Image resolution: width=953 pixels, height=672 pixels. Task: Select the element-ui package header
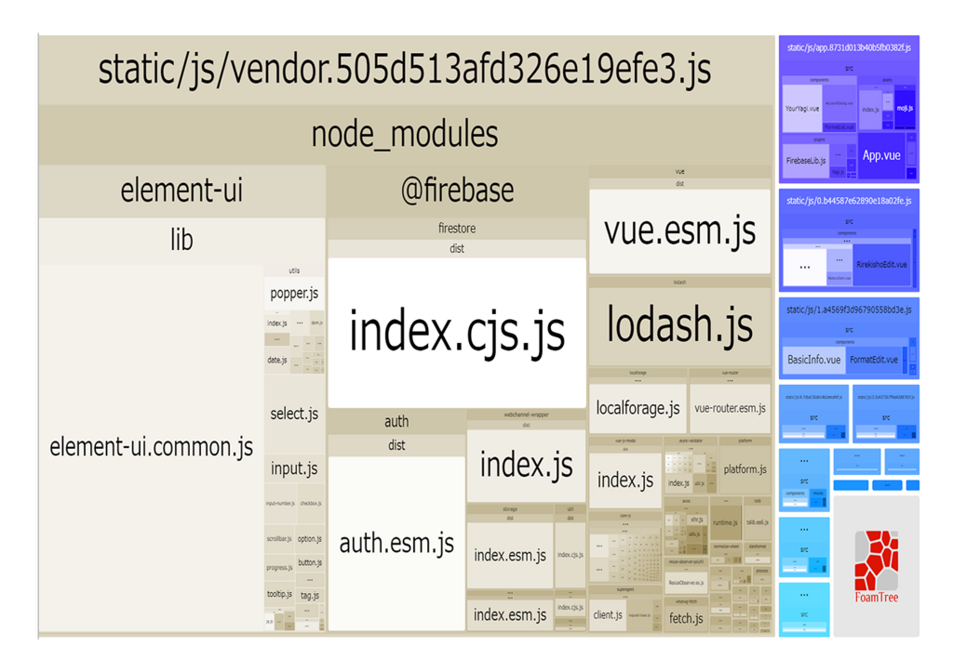pyautogui.click(x=181, y=191)
